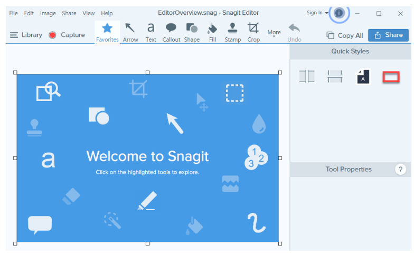Select the Stamp tool

click(232, 33)
